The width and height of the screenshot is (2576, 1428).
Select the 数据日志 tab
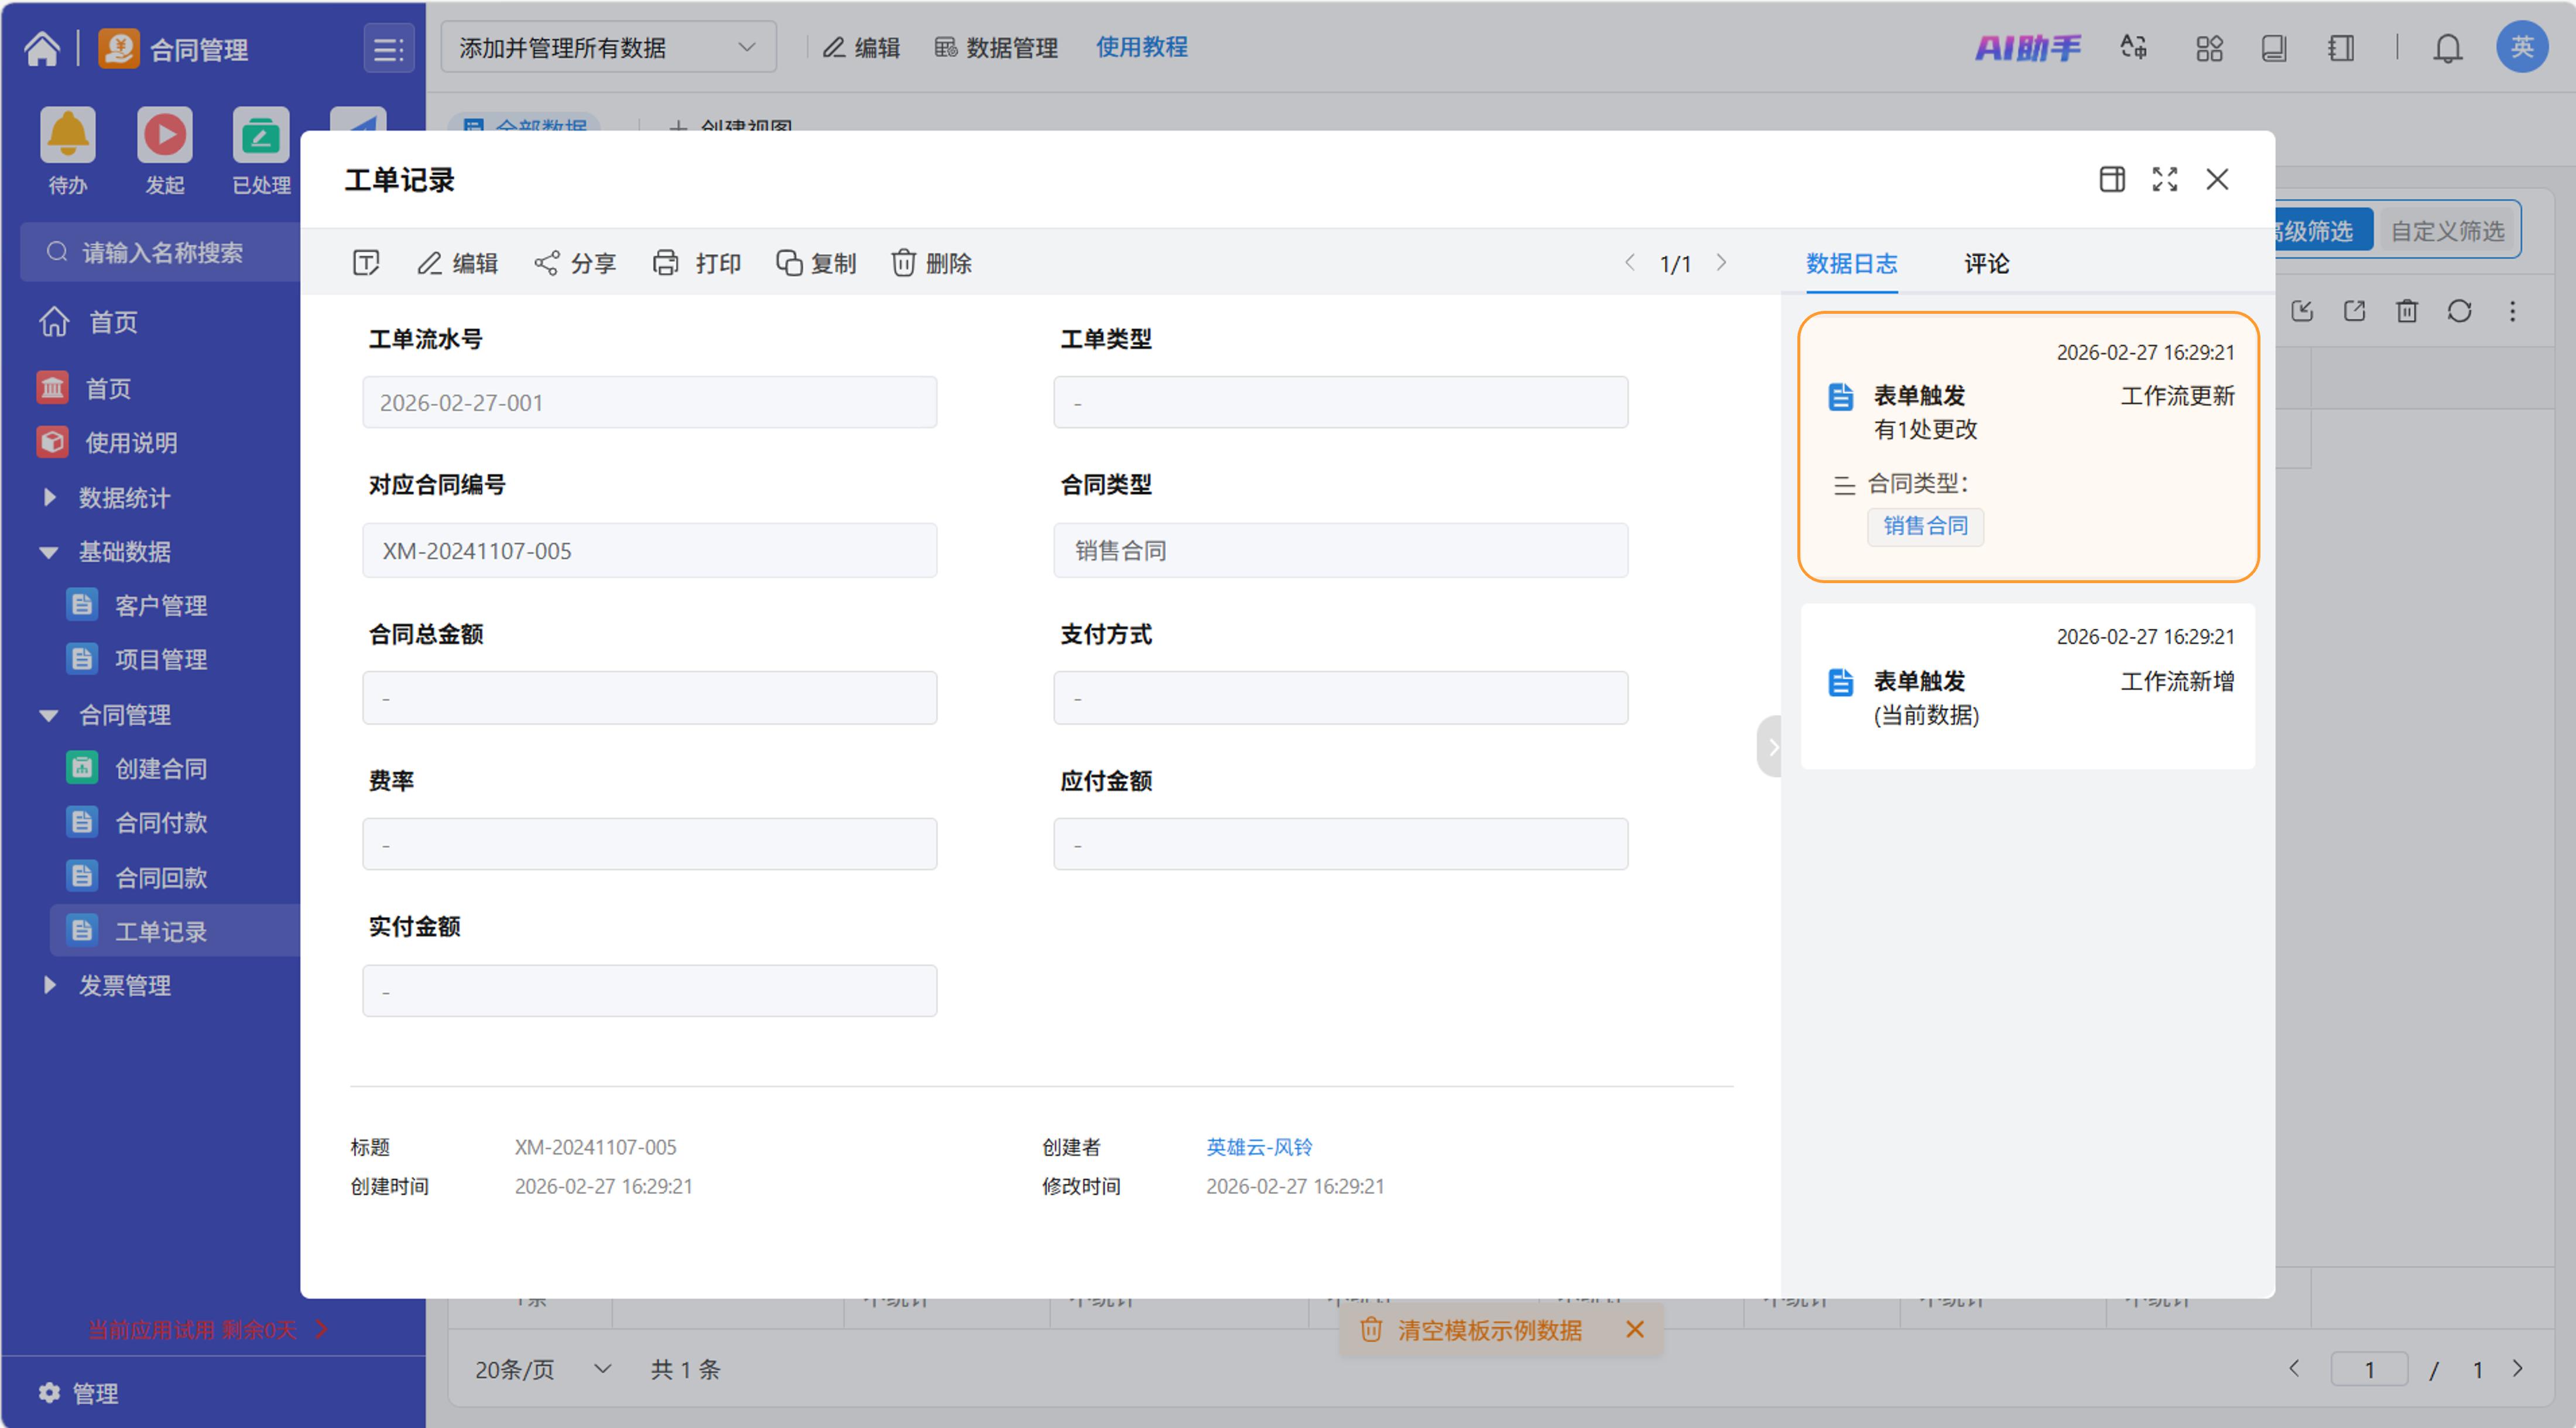pyautogui.click(x=1851, y=263)
